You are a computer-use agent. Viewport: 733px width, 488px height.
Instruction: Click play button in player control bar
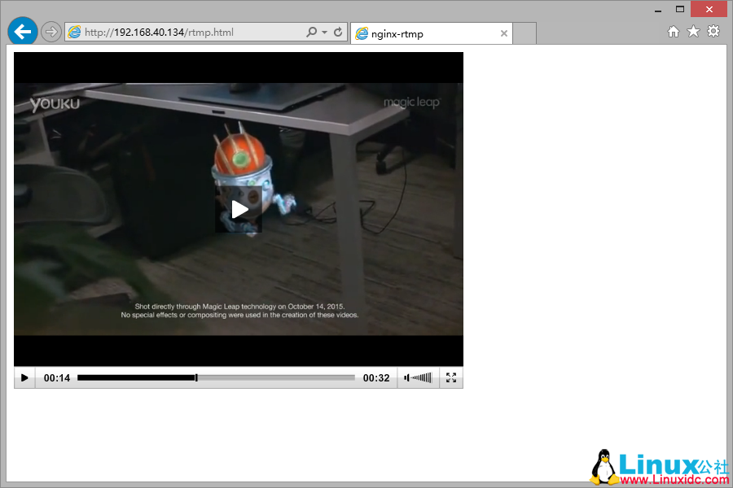(x=24, y=377)
